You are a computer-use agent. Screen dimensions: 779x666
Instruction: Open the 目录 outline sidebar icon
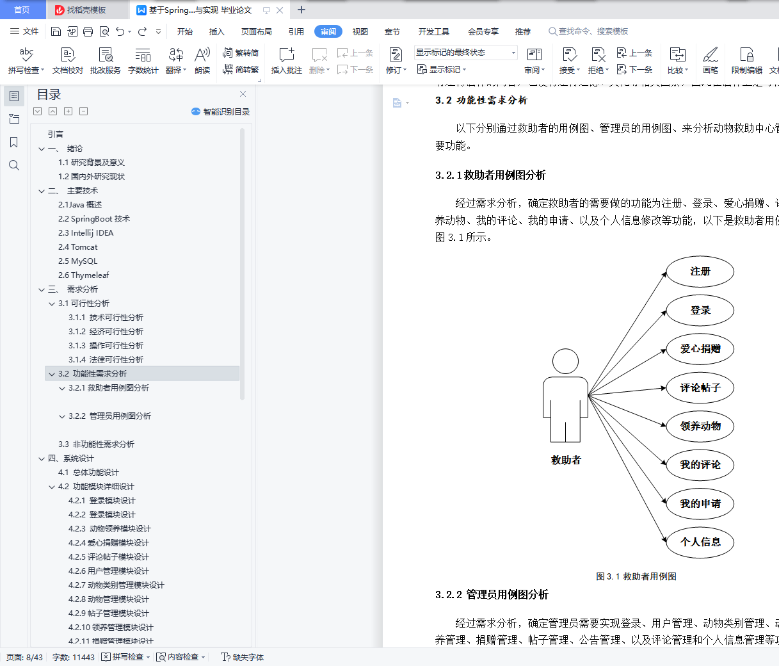14,96
